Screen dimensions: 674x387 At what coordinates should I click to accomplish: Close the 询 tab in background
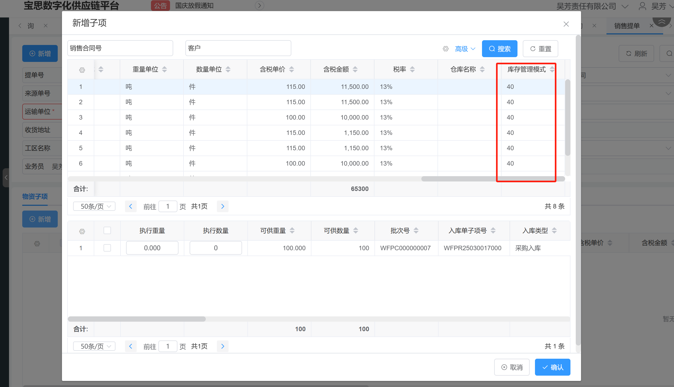pos(46,26)
